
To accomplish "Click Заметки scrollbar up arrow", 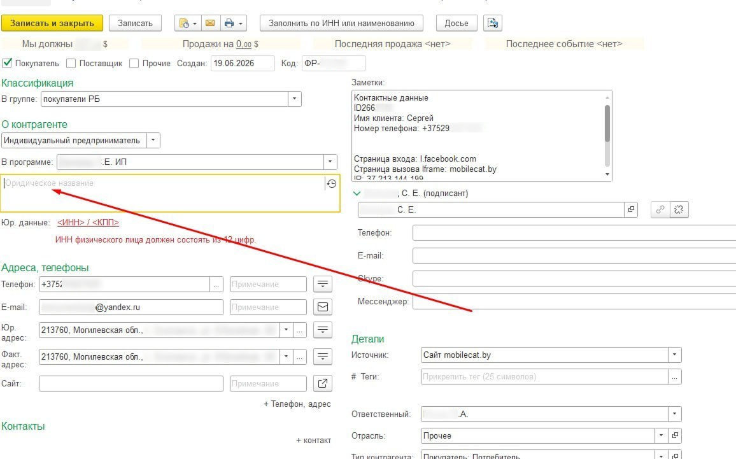I will [x=607, y=97].
